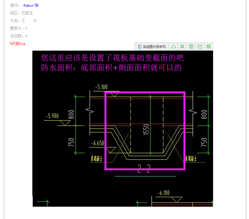Open image toolbar settings gear
The image size is (249, 219).
coord(208,47)
